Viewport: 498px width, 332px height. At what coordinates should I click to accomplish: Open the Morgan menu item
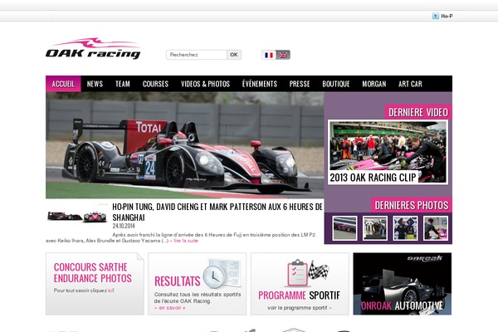(x=373, y=84)
